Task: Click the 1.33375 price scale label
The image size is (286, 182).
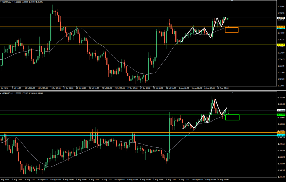Action: click(281, 66)
